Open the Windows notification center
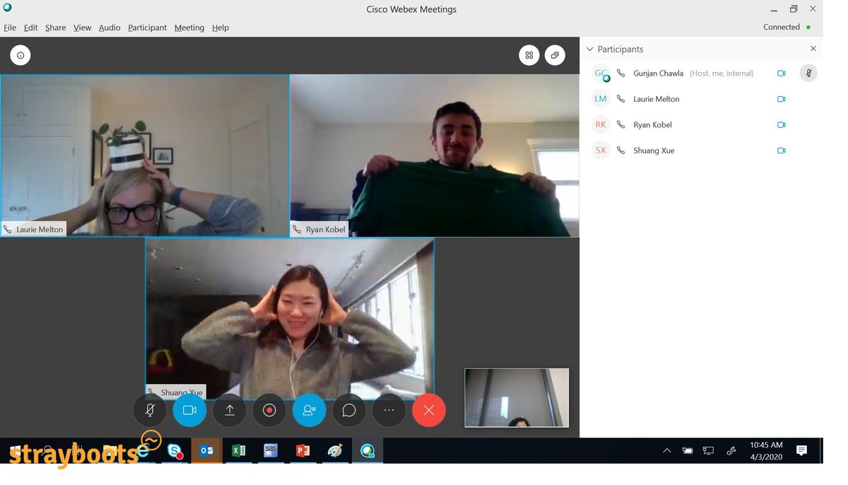848x485 pixels. click(x=801, y=450)
